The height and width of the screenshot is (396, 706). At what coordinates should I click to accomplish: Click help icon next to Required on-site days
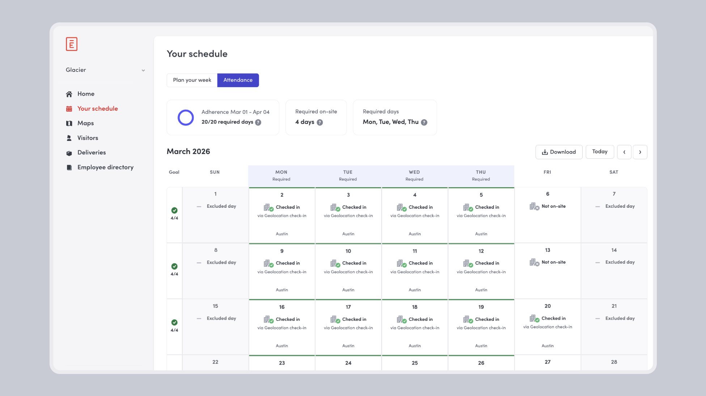pos(320,122)
